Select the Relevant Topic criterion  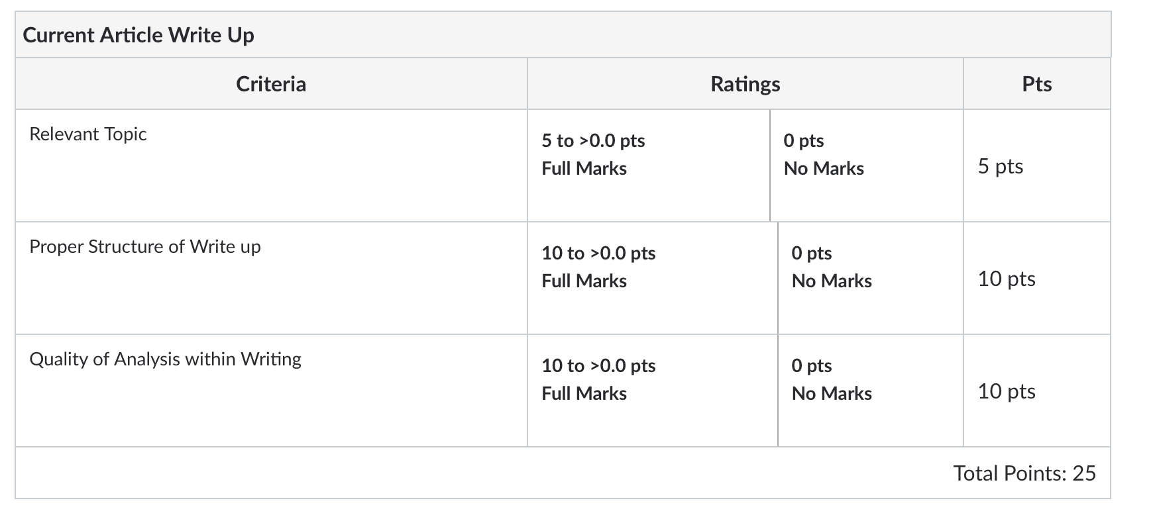click(x=88, y=134)
